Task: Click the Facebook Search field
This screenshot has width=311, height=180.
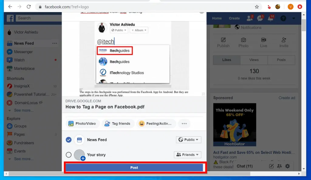Action: point(39,18)
